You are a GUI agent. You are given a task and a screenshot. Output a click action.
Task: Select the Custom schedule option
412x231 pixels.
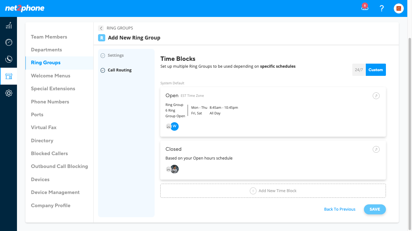(376, 70)
